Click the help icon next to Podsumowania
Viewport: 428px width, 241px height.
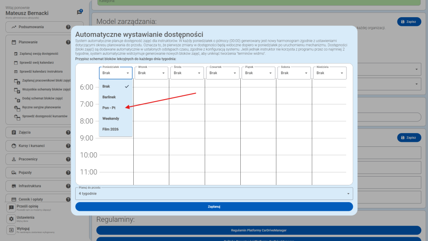point(68,27)
